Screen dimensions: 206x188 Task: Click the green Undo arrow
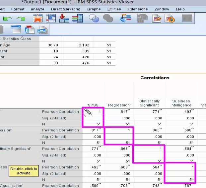click(x=8, y=19)
